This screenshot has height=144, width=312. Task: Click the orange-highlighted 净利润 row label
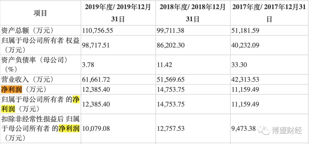[12, 89]
